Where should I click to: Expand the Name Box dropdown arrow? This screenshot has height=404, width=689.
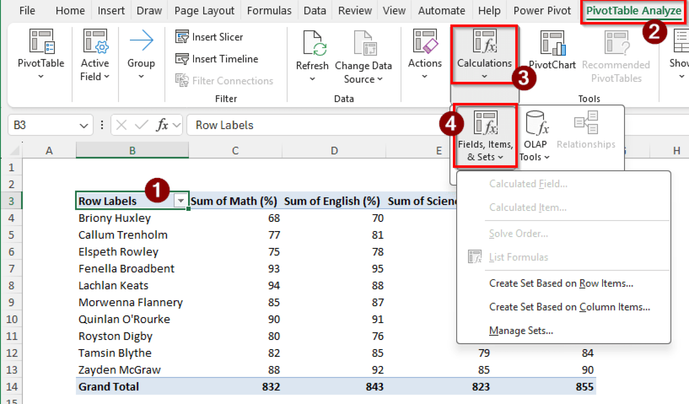[x=84, y=125]
